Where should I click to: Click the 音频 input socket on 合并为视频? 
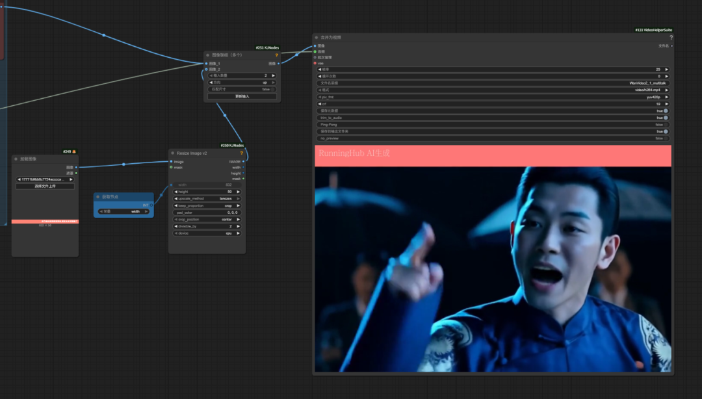[315, 51]
